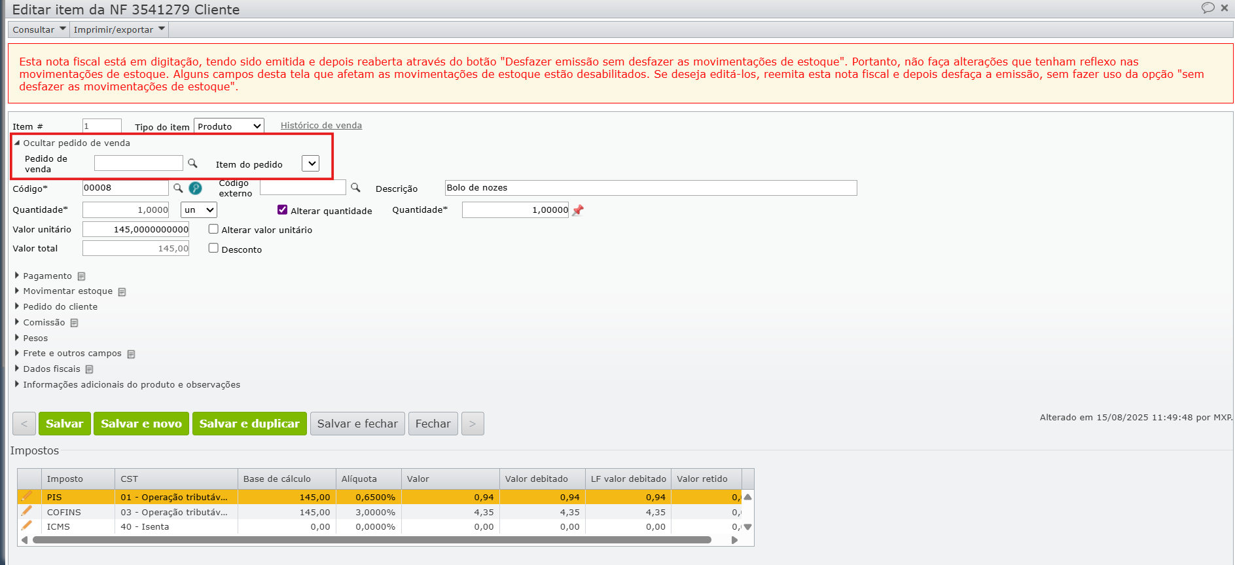Expand the Frete e outros campos section
1235x565 pixels.
(68, 354)
